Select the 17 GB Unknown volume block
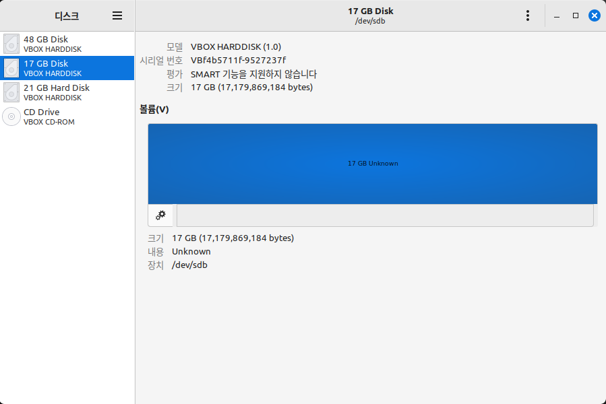606x404 pixels. coord(373,164)
